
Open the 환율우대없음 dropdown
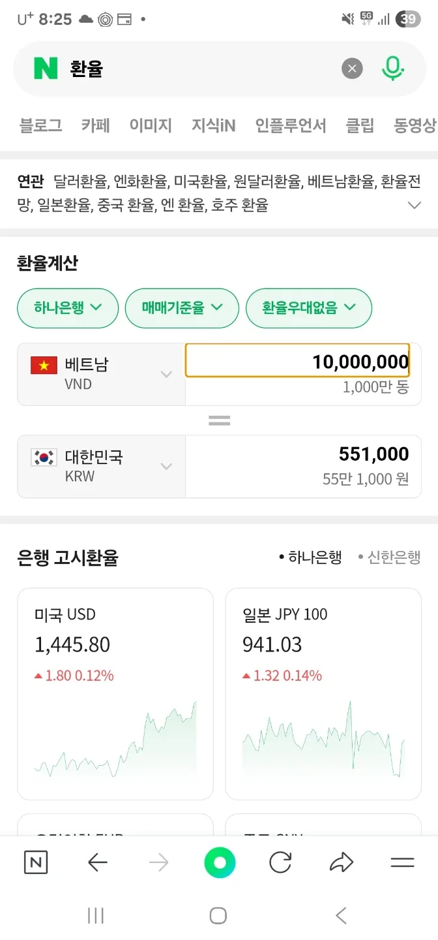pos(308,307)
